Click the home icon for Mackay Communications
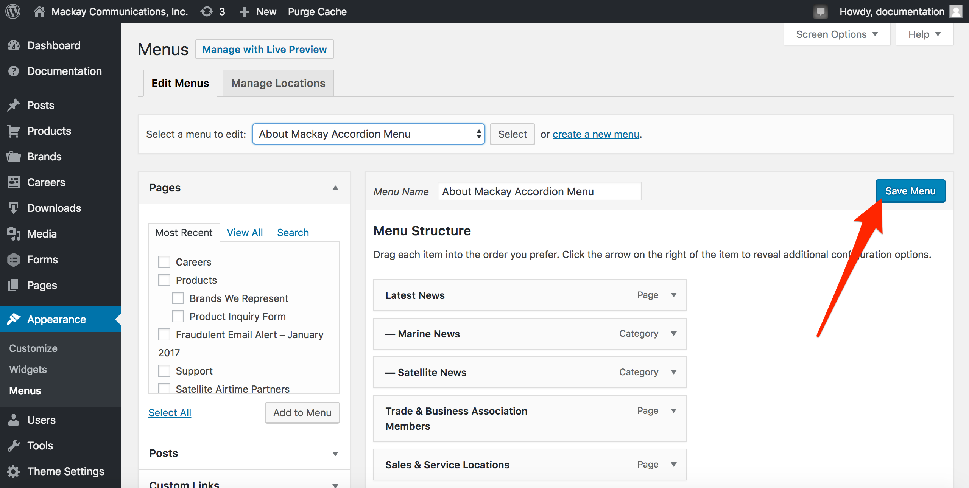The height and width of the screenshot is (488, 969). (39, 11)
